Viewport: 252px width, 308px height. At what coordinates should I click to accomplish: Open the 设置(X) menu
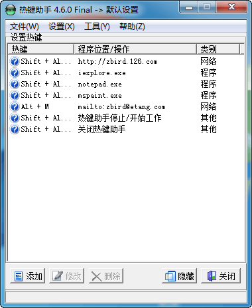pos(62,27)
